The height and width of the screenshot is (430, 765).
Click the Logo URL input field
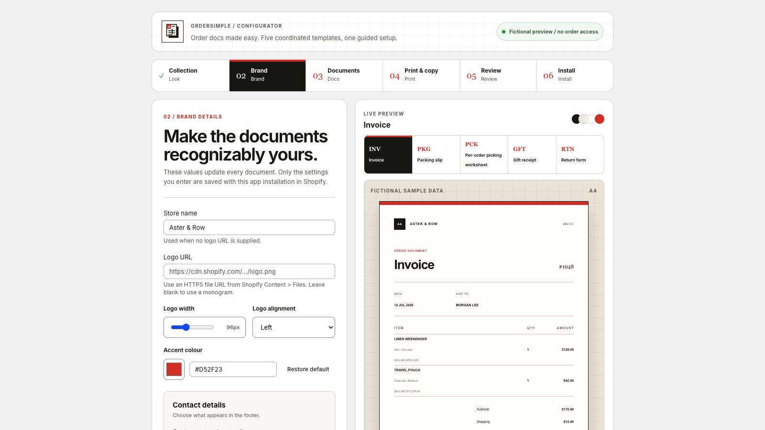(249, 271)
